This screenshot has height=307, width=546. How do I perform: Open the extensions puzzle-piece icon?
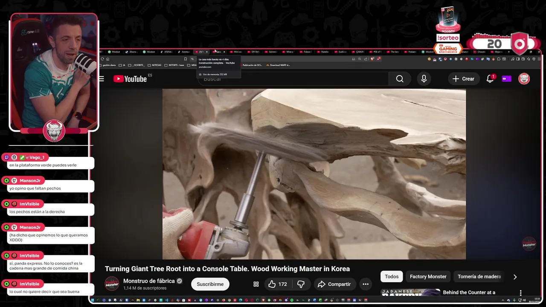tap(499, 59)
